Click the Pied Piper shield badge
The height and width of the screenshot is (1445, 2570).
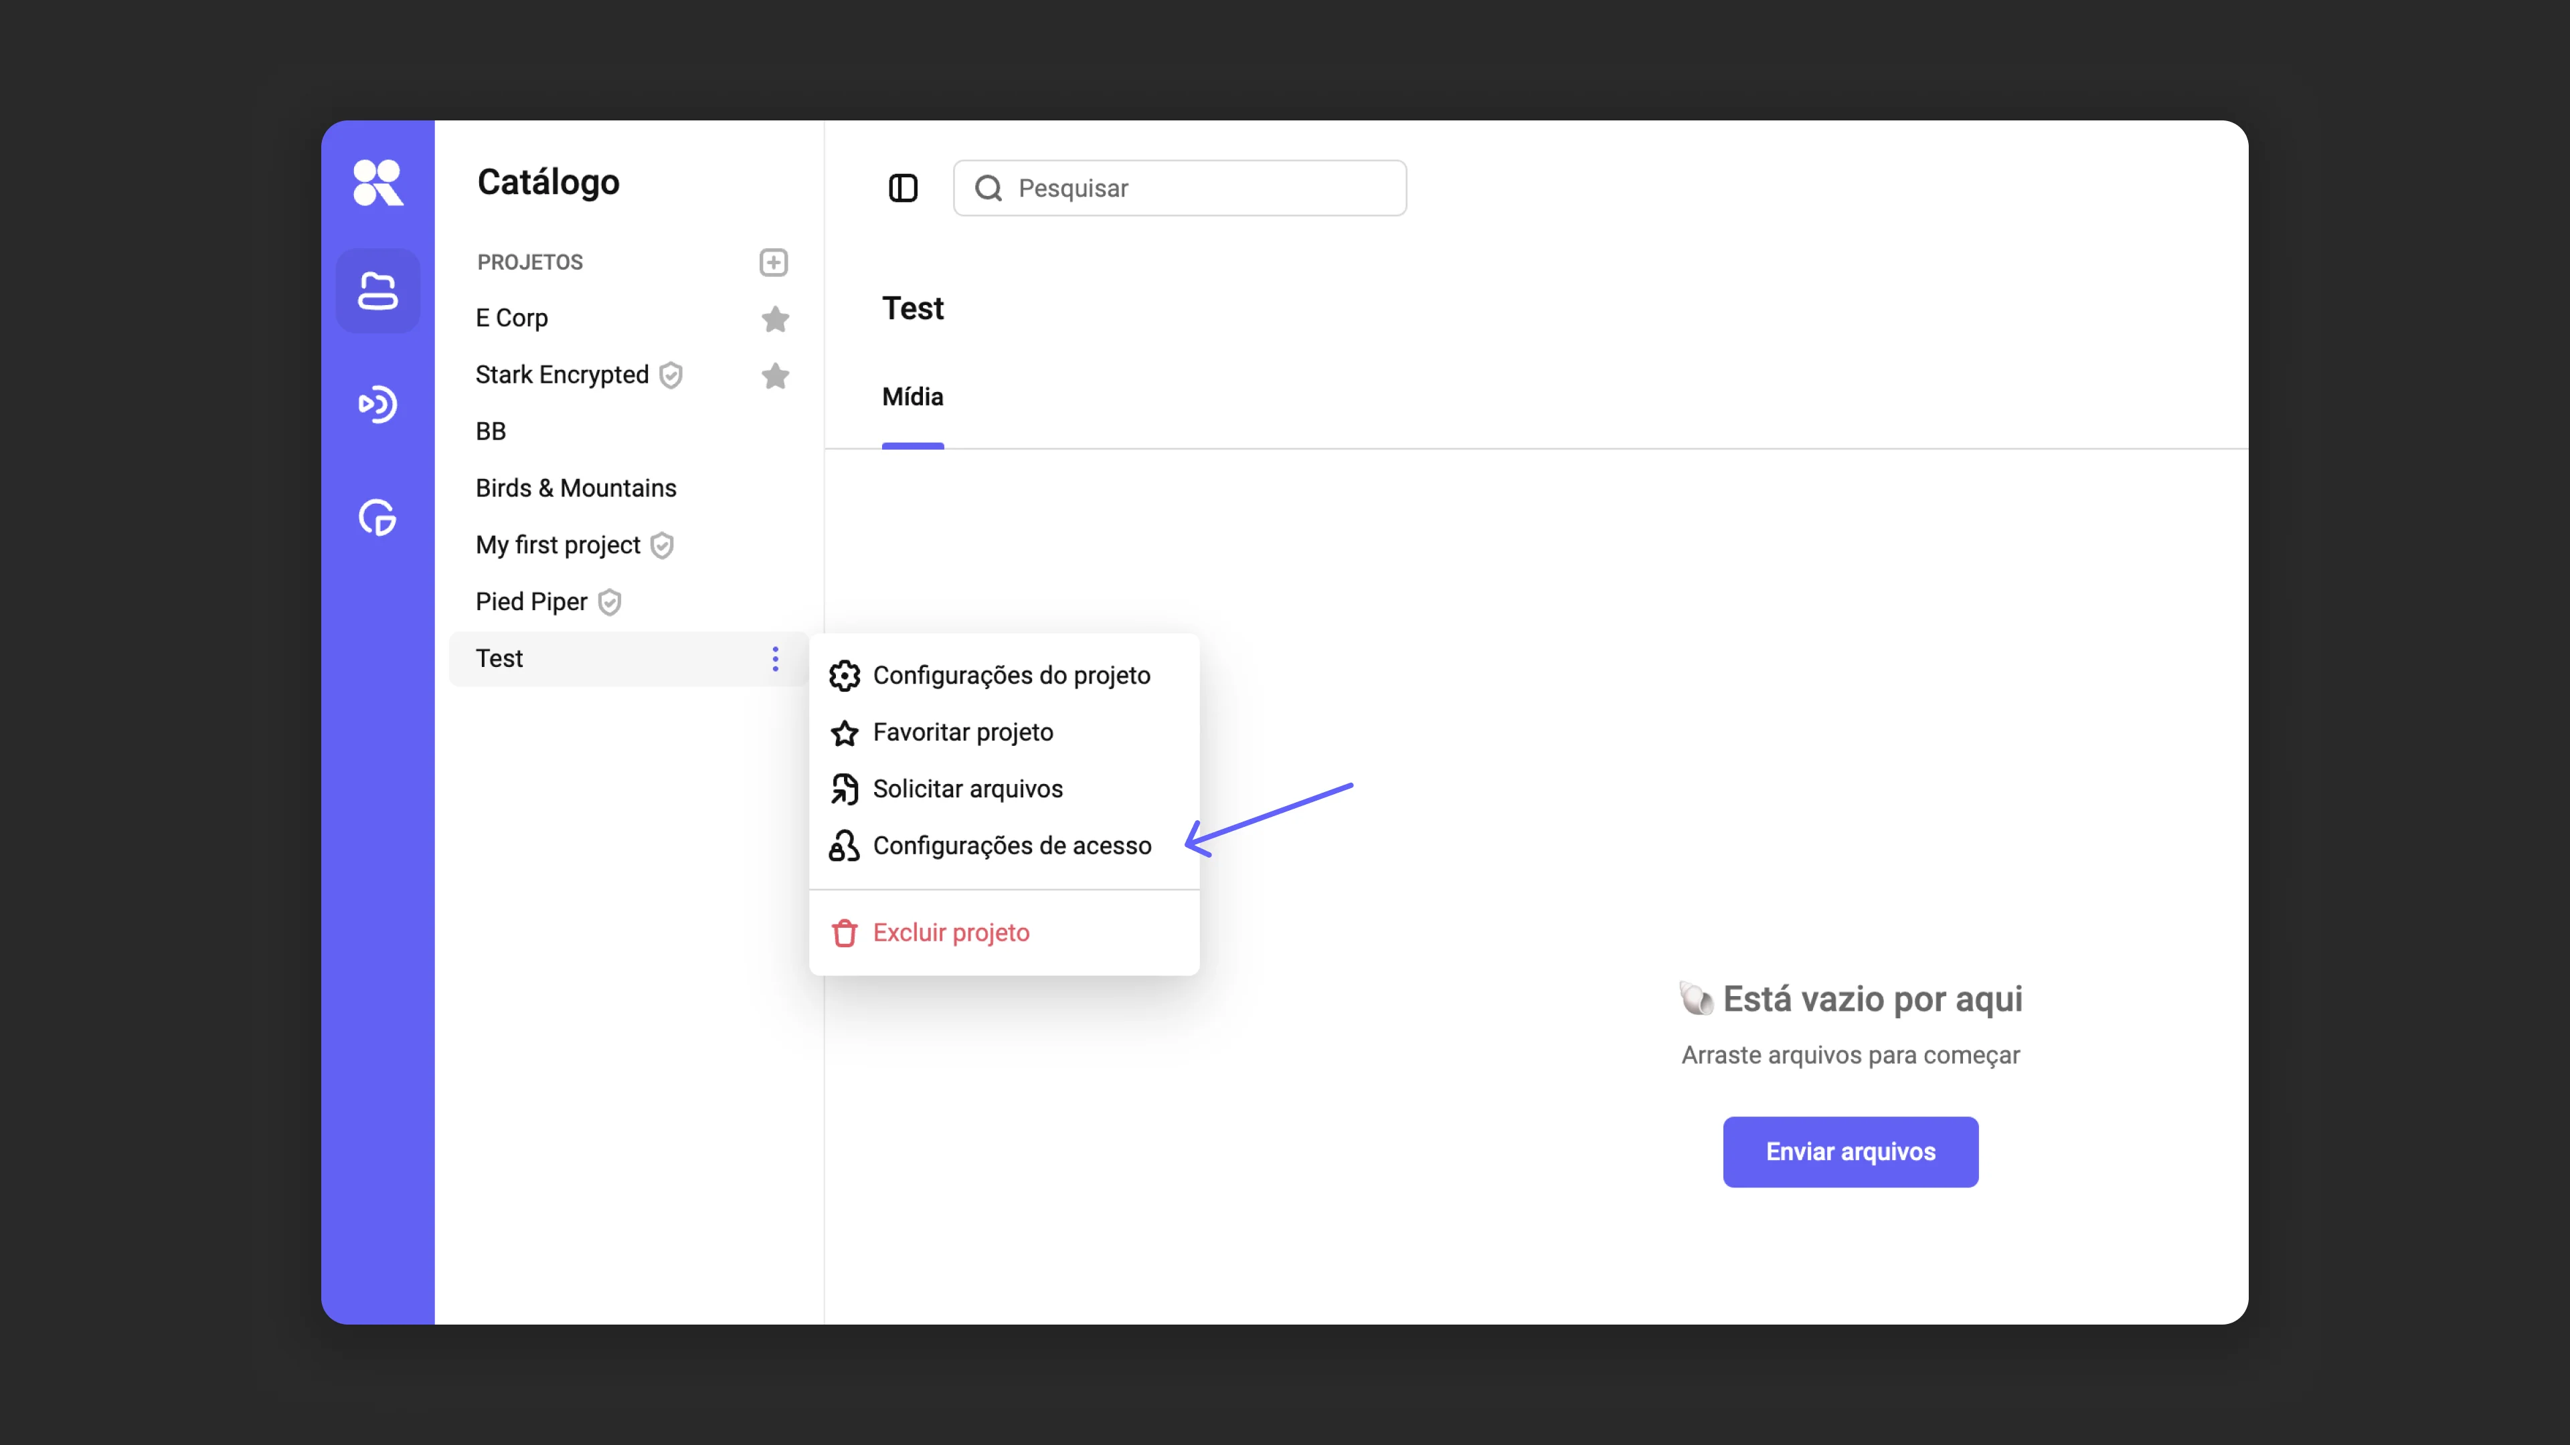coord(610,602)
